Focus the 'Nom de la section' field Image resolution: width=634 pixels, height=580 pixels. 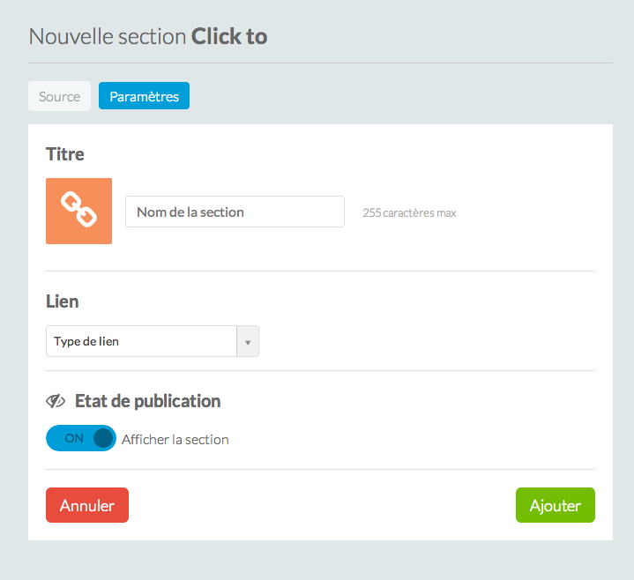(235, 212)
